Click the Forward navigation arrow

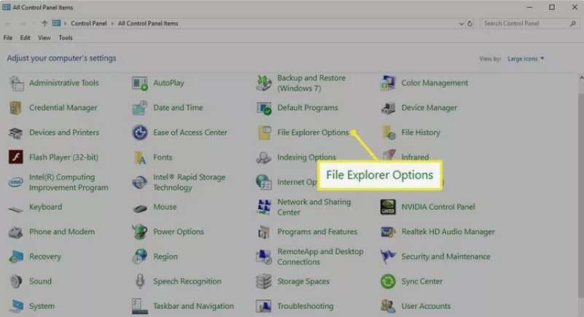click(23, 24)
